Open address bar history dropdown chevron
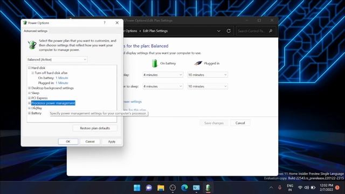The width and height of the screenshot is (345, 194). point(219,31)
